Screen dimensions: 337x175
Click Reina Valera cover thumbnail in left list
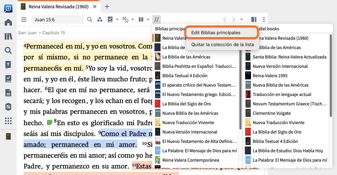tap(158, 38)
